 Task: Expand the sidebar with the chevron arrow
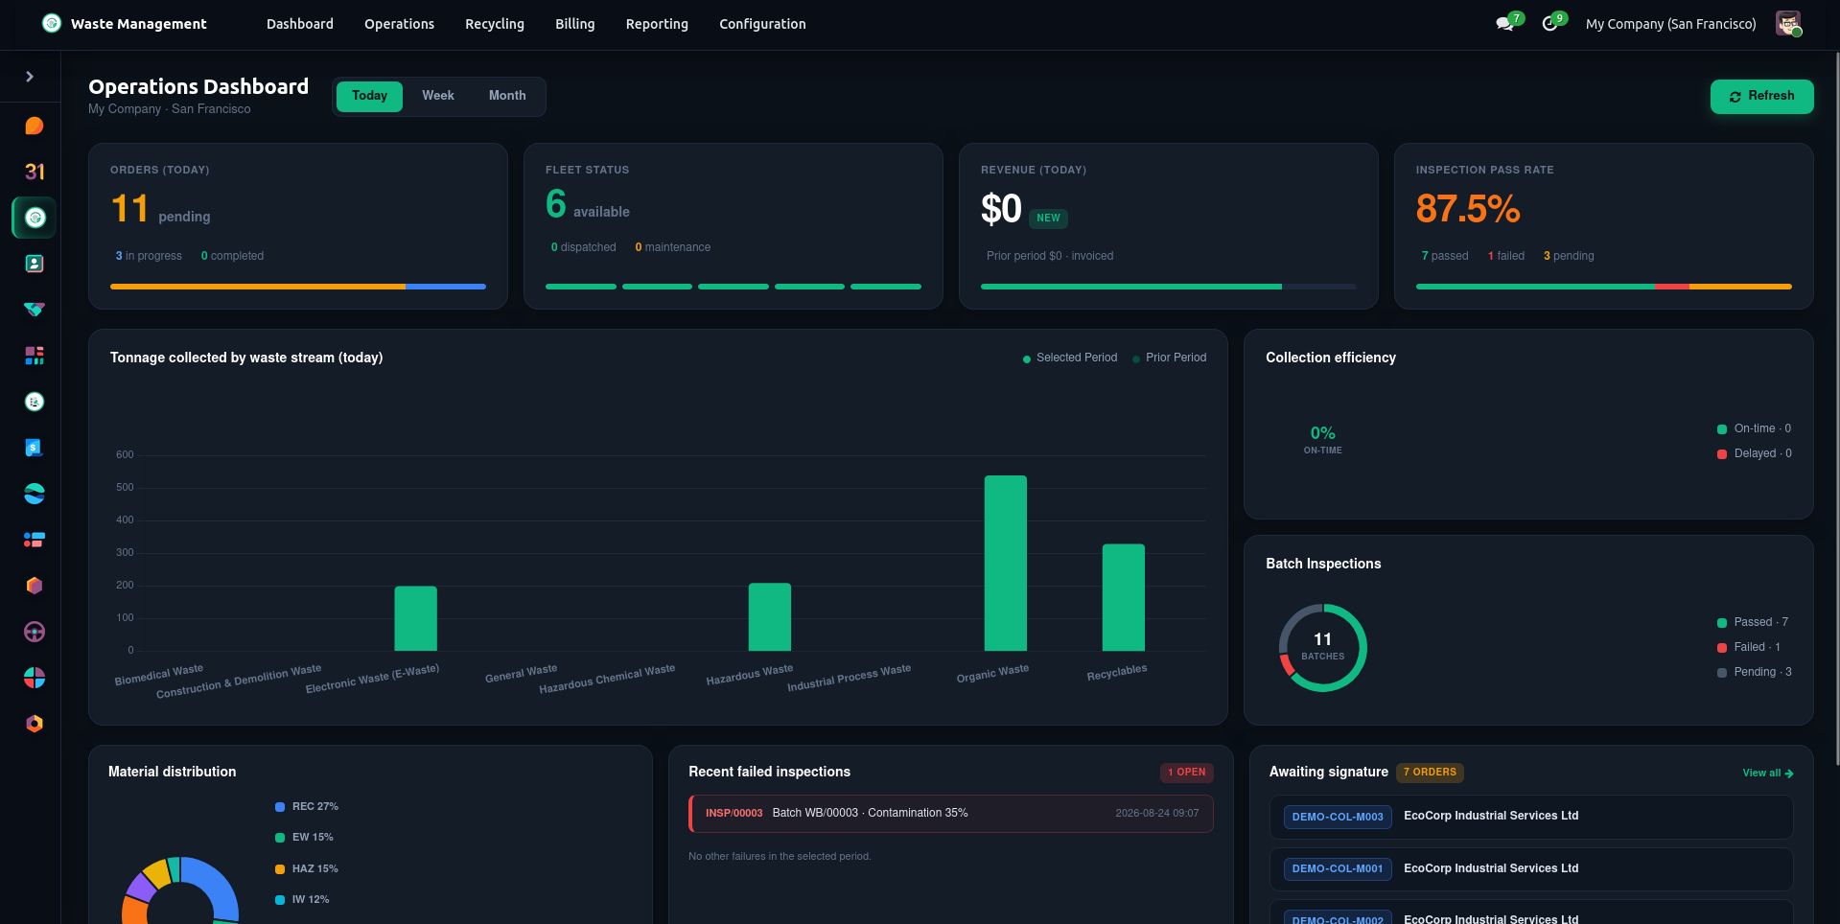tap(30, 77)
